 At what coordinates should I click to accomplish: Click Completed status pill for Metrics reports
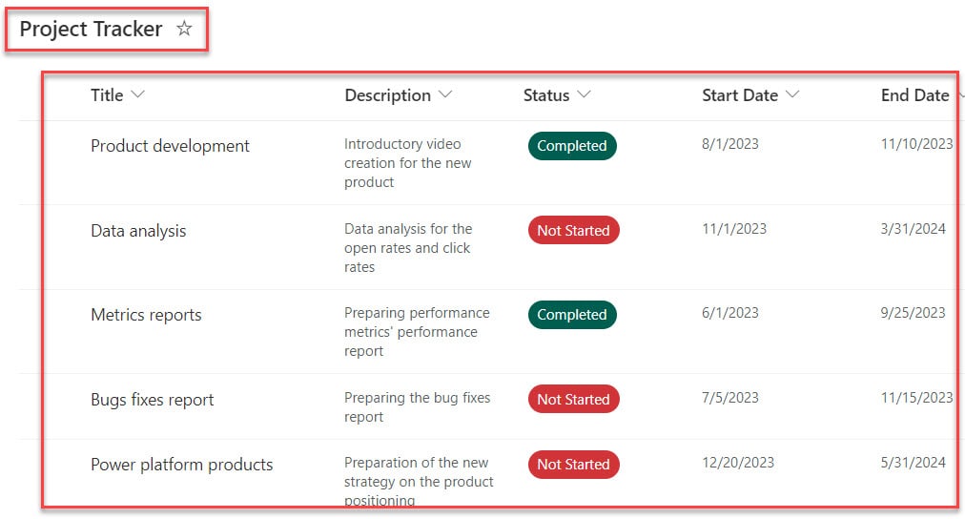click(572, 315)
